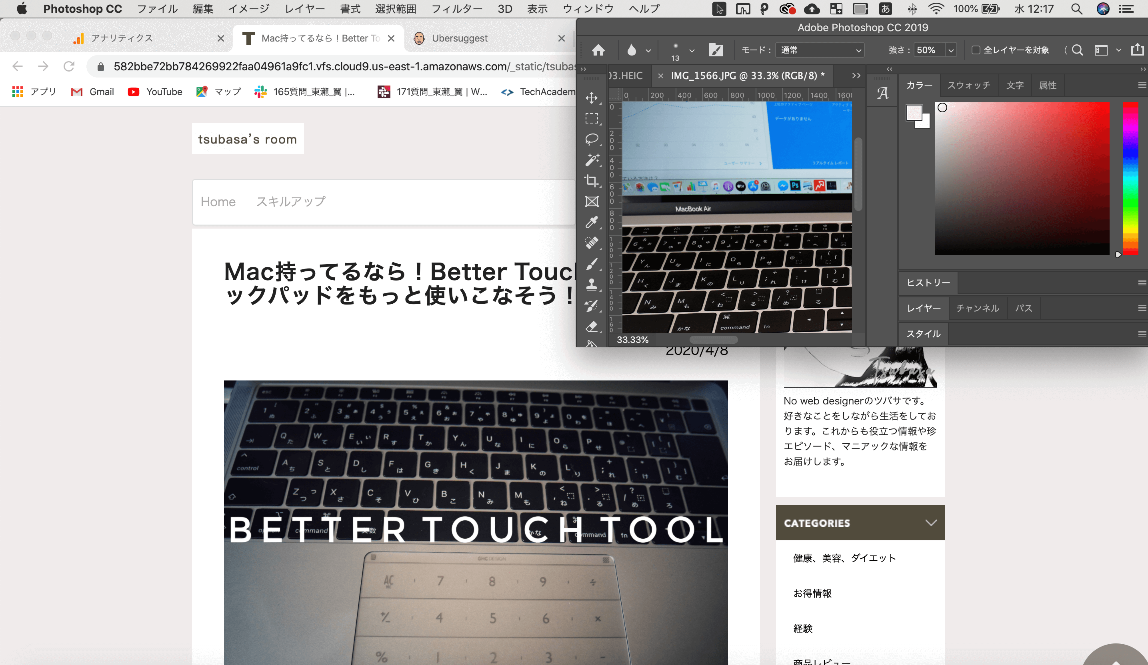The image size is (1148, 665).
Task: Click the share/export icon in Photoshop
Action: 1137,49
